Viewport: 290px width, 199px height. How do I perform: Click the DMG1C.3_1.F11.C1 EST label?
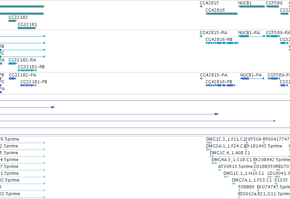click(226, 139)
